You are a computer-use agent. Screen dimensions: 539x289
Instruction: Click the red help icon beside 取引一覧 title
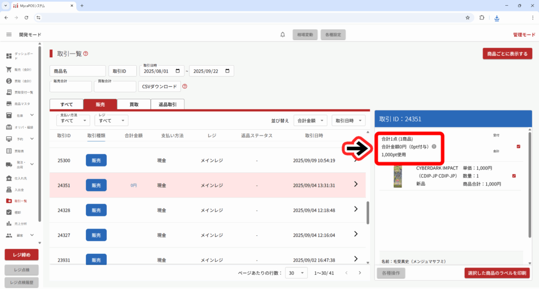pyautogui.click(x=86, y=54)
